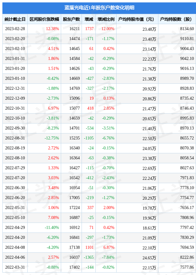Click the date cell 2023-02-28
Image resolution: width=196 pixels, height=275 pixels.
(x=15, y=29)
